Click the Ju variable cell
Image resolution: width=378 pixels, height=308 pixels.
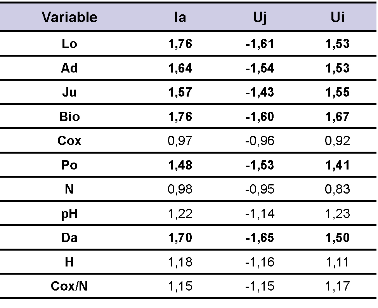(69, 92)
